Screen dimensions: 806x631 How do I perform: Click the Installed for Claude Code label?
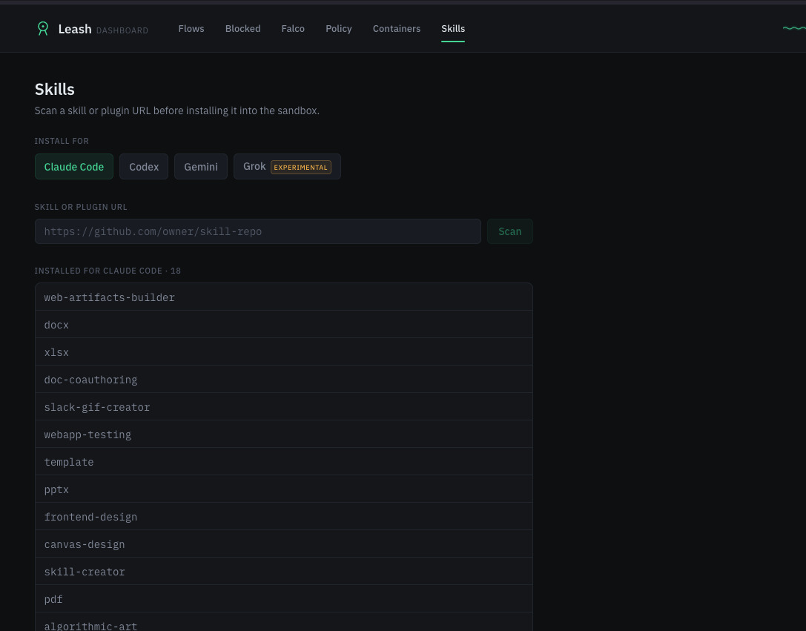(108, 271)
